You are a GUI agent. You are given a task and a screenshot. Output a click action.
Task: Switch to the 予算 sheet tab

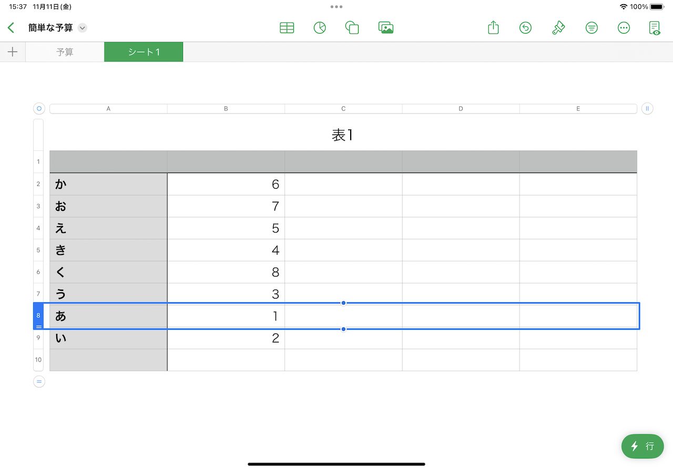pos(65,52)
